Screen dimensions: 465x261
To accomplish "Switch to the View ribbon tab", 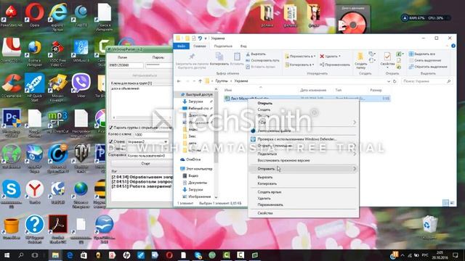I will pos(243,46).
